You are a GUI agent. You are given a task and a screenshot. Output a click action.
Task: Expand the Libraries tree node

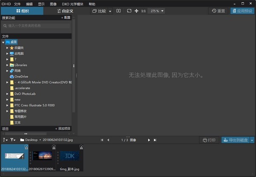(x=7, y=65)
